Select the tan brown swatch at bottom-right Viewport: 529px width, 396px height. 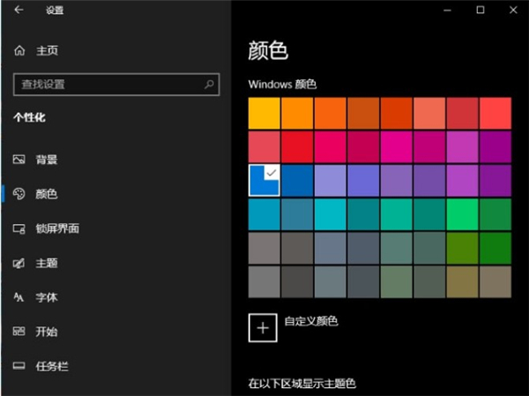pyautogui.click(x=495, y=282)
